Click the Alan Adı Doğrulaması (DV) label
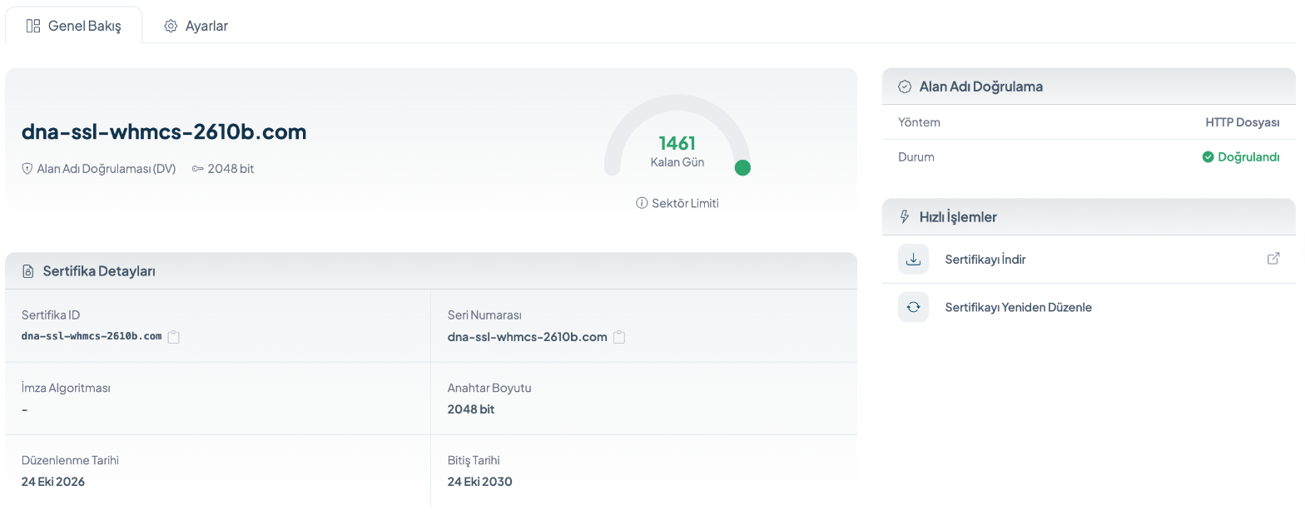This screenshot has width=1305, height=515. point(107,169)
